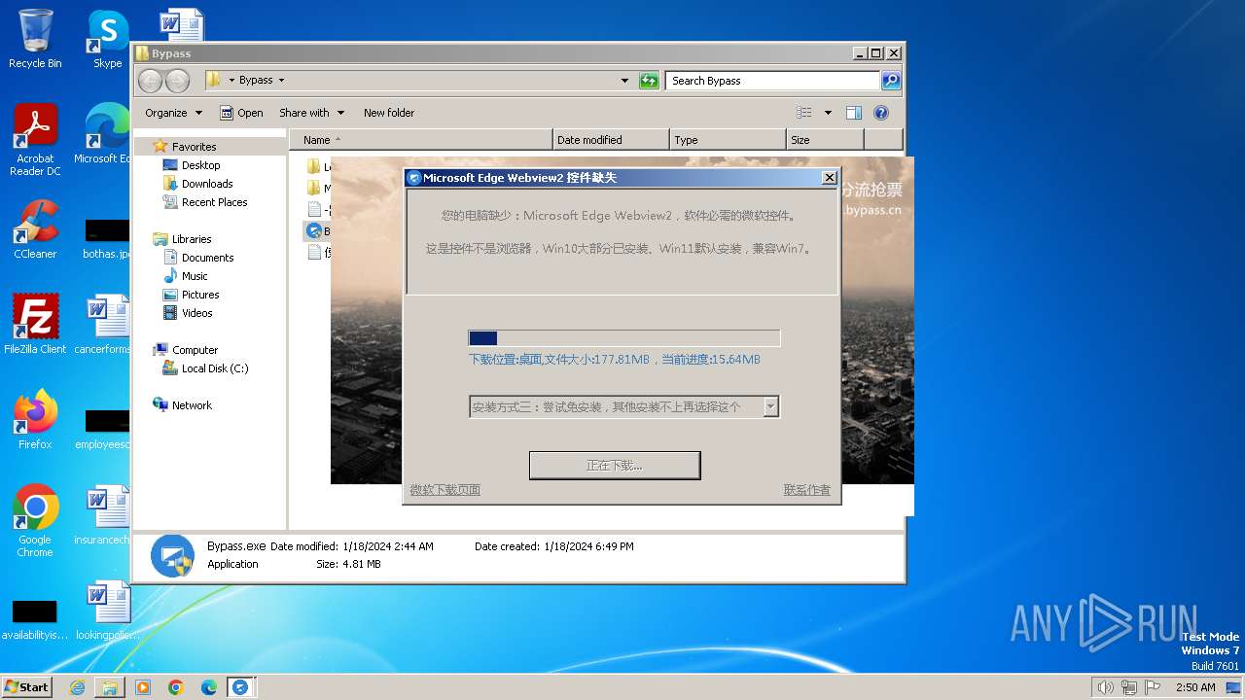Open Skype desktop shortcut

click(x=107, y=39)
